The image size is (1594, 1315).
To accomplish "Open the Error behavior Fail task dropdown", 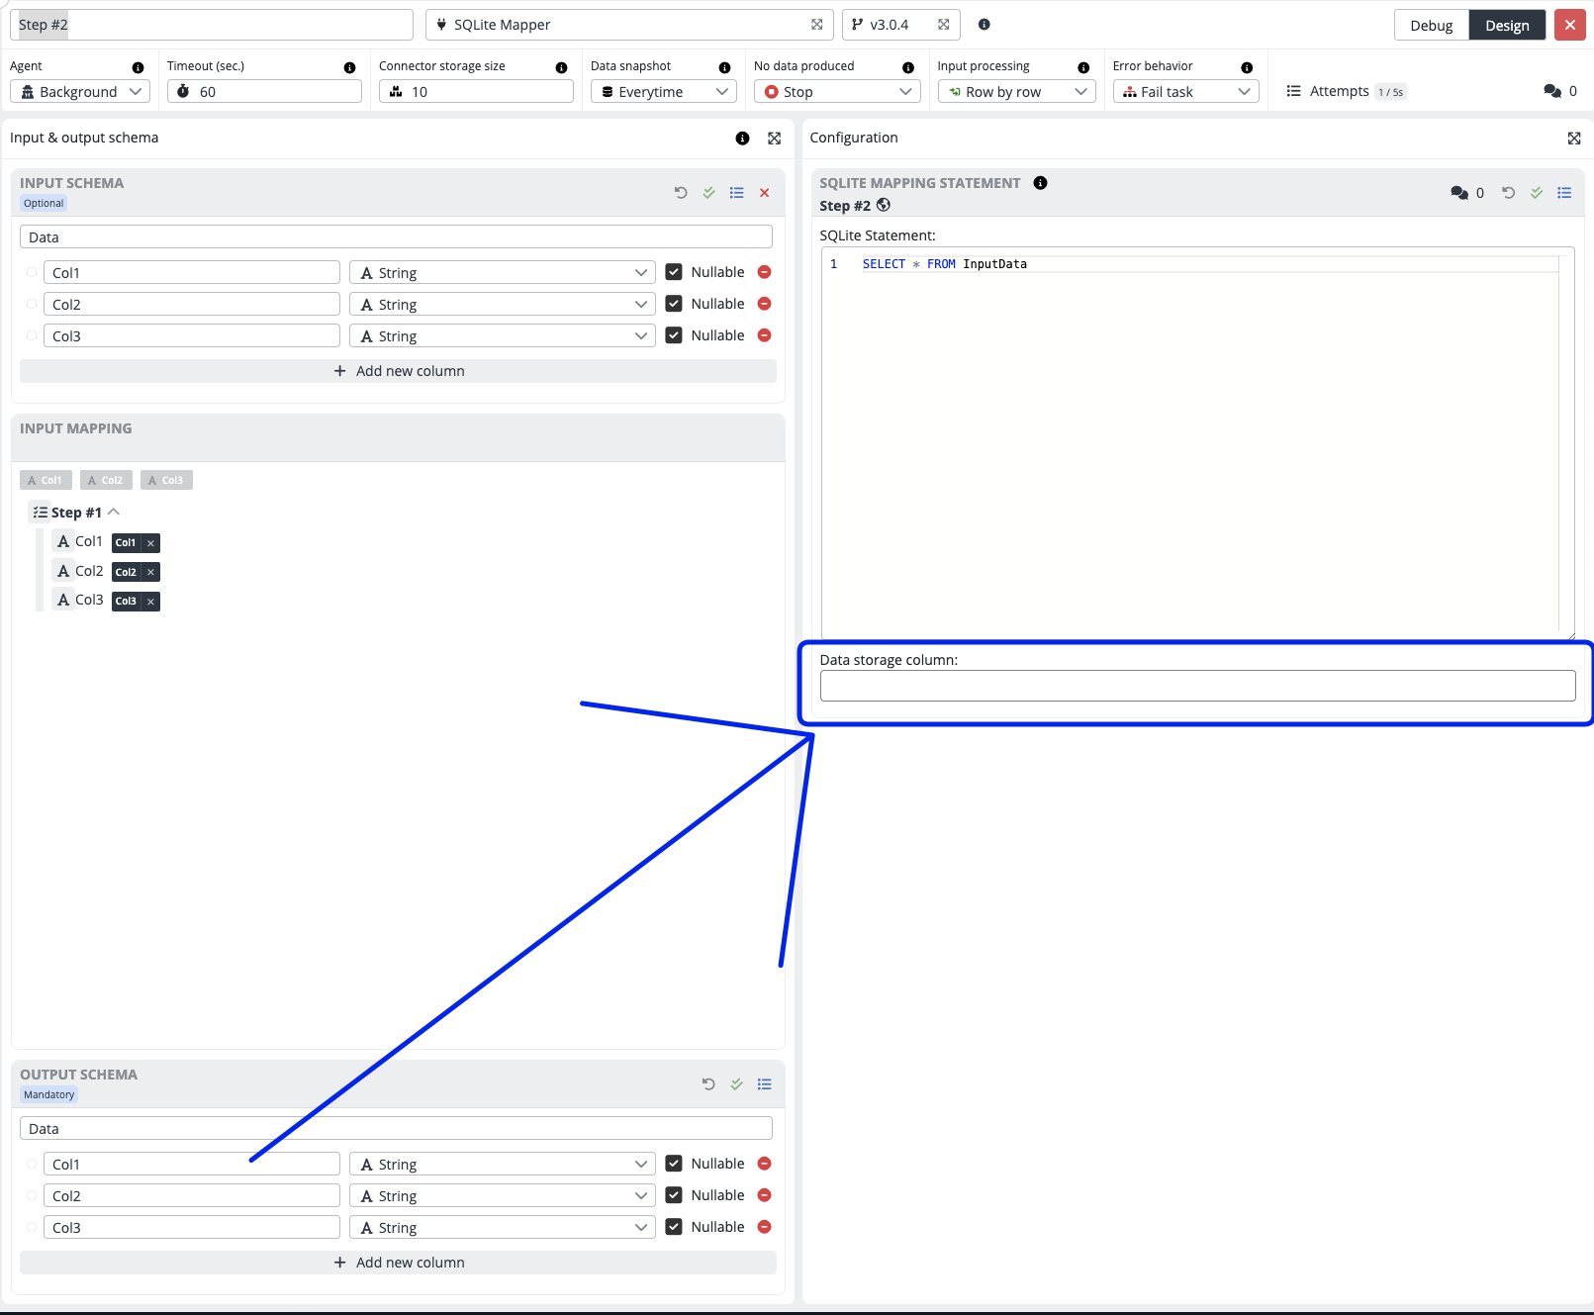I will tap(1186, 92).
